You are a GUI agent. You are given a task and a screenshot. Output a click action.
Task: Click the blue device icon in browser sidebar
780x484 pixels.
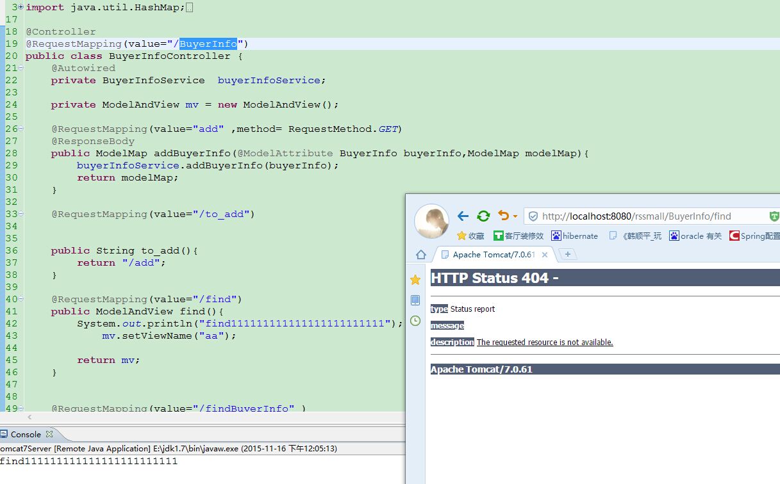[x=415, y=300]
